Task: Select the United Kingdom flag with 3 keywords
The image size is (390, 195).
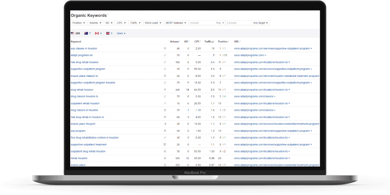Action: (109, 33)
